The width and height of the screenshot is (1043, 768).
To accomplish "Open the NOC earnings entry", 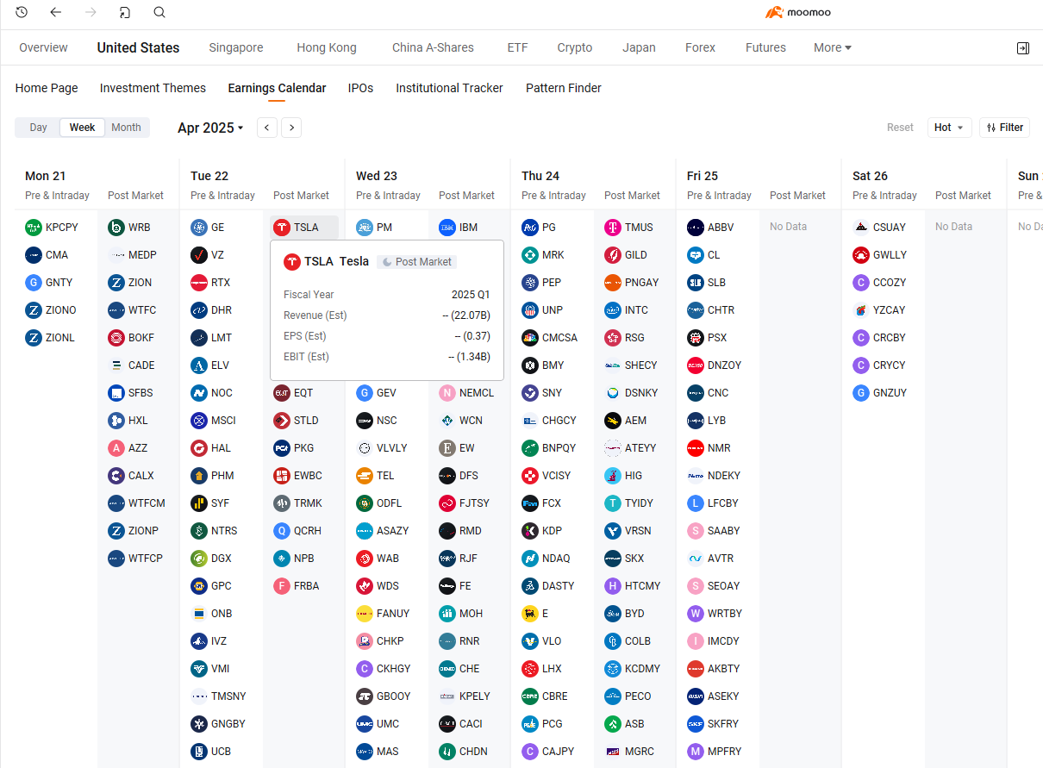I will 212,393.
